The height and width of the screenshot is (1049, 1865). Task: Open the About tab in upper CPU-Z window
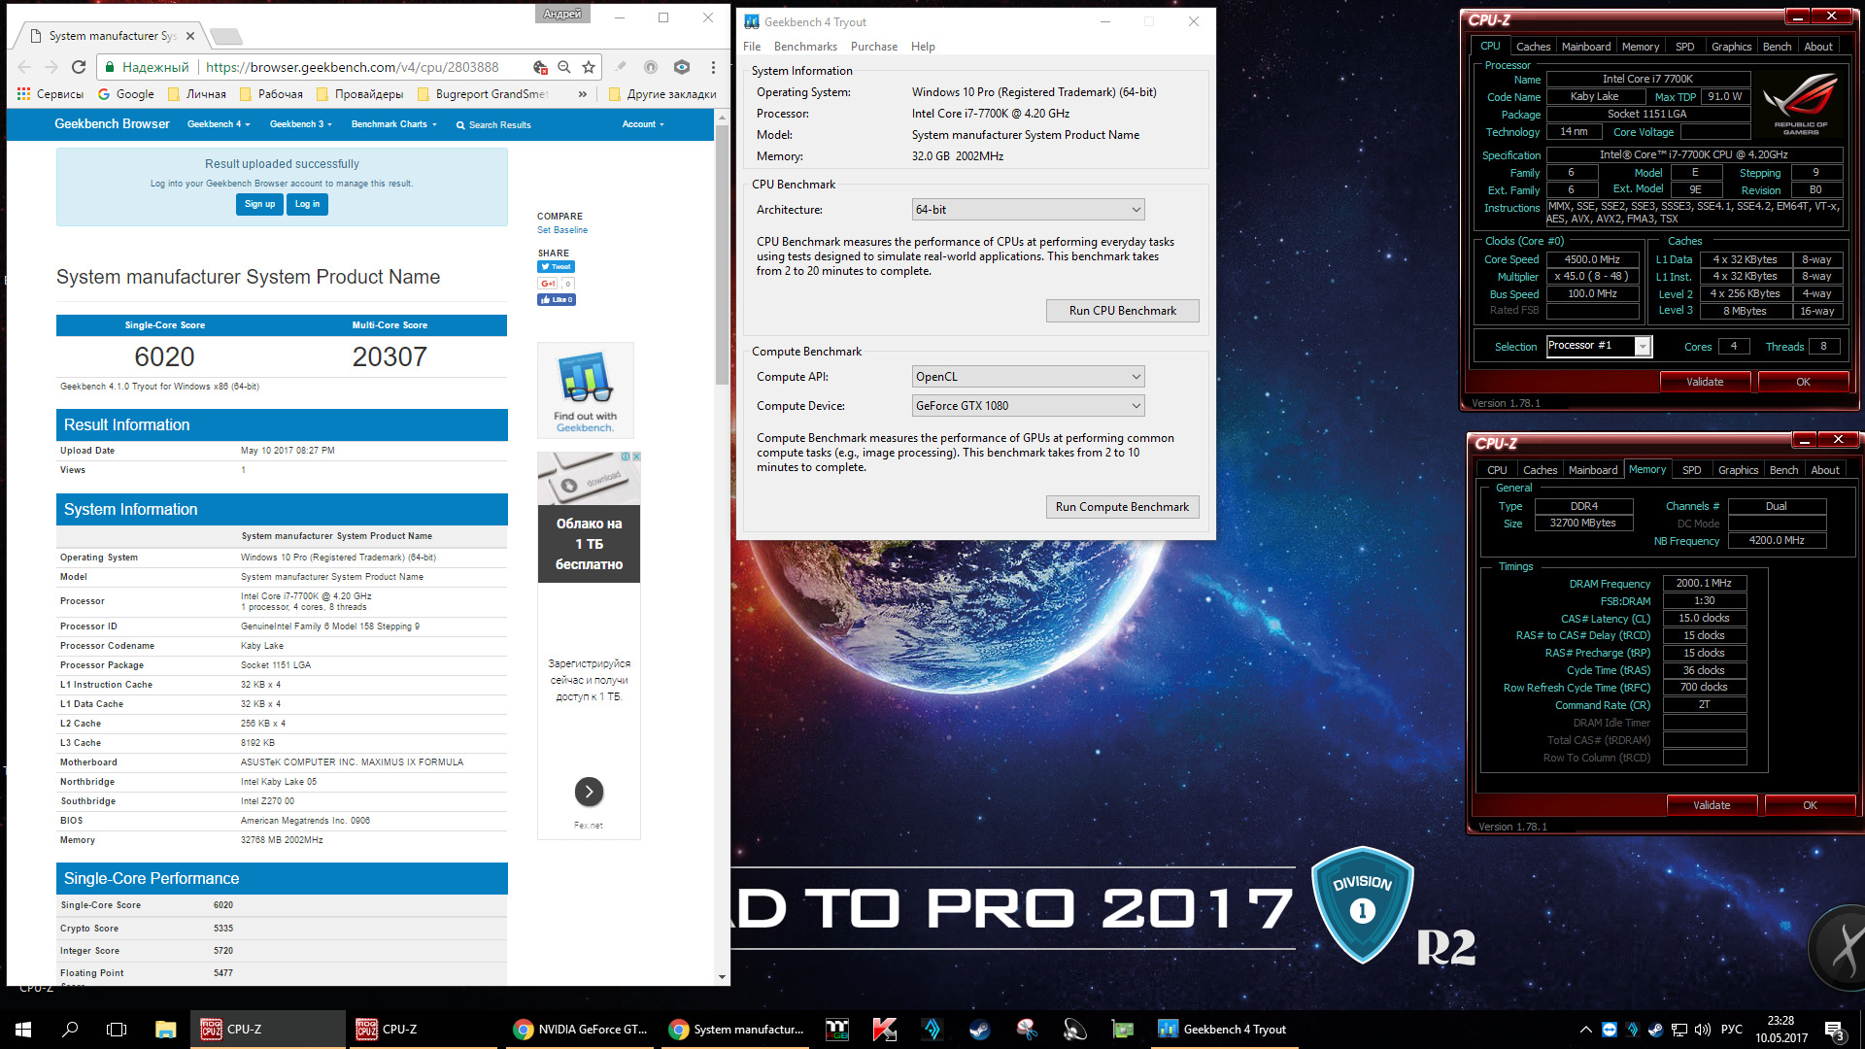[1818, 47]
